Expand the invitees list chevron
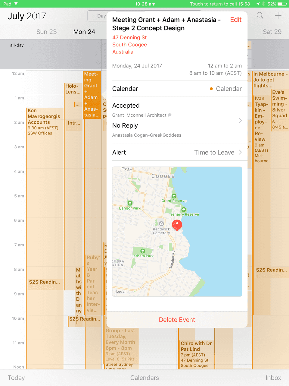The image size is (289, 386). (x=240, y=121)
